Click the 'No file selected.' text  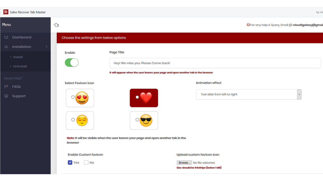(204, 163)
